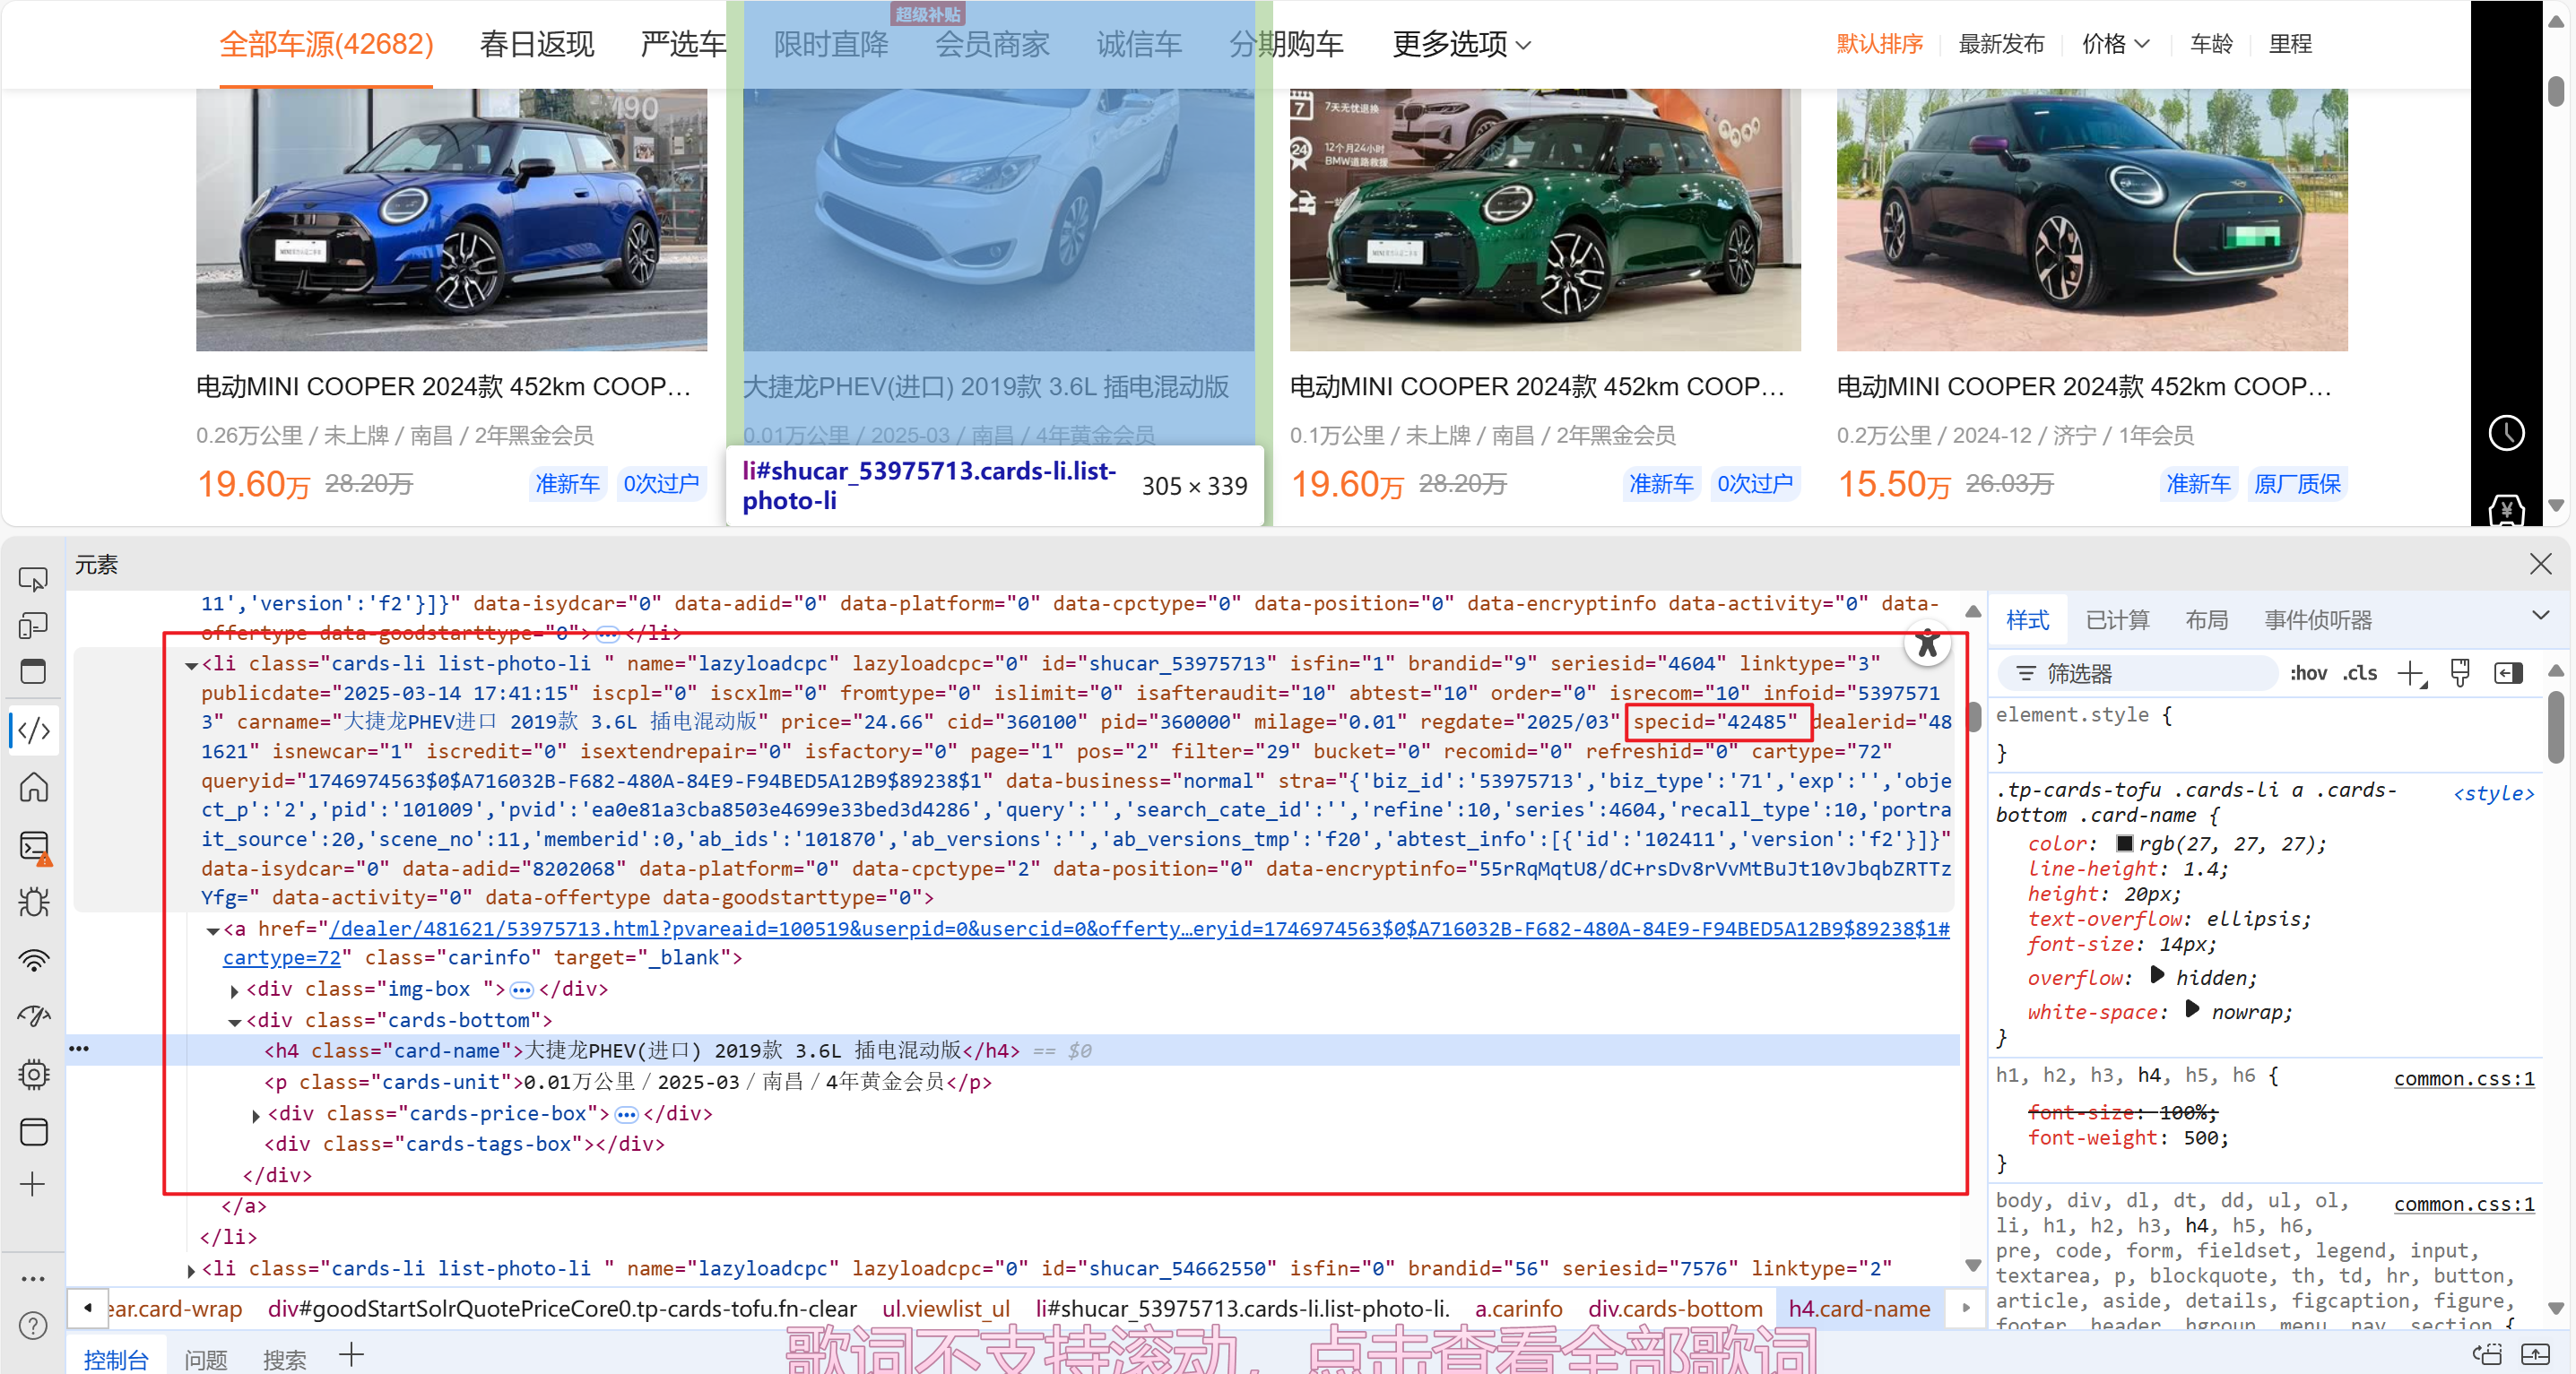Image resolution: width=2576 pixels, height=1374 pixels.
Task: Open first common.css:1 source link
Action: click(2464, 1078)
